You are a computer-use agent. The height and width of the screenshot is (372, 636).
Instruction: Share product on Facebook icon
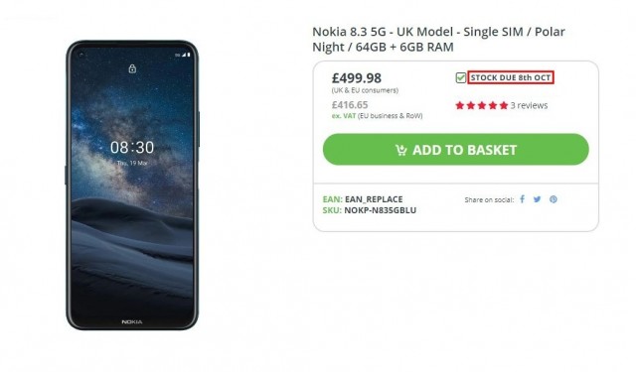point(523,199)
